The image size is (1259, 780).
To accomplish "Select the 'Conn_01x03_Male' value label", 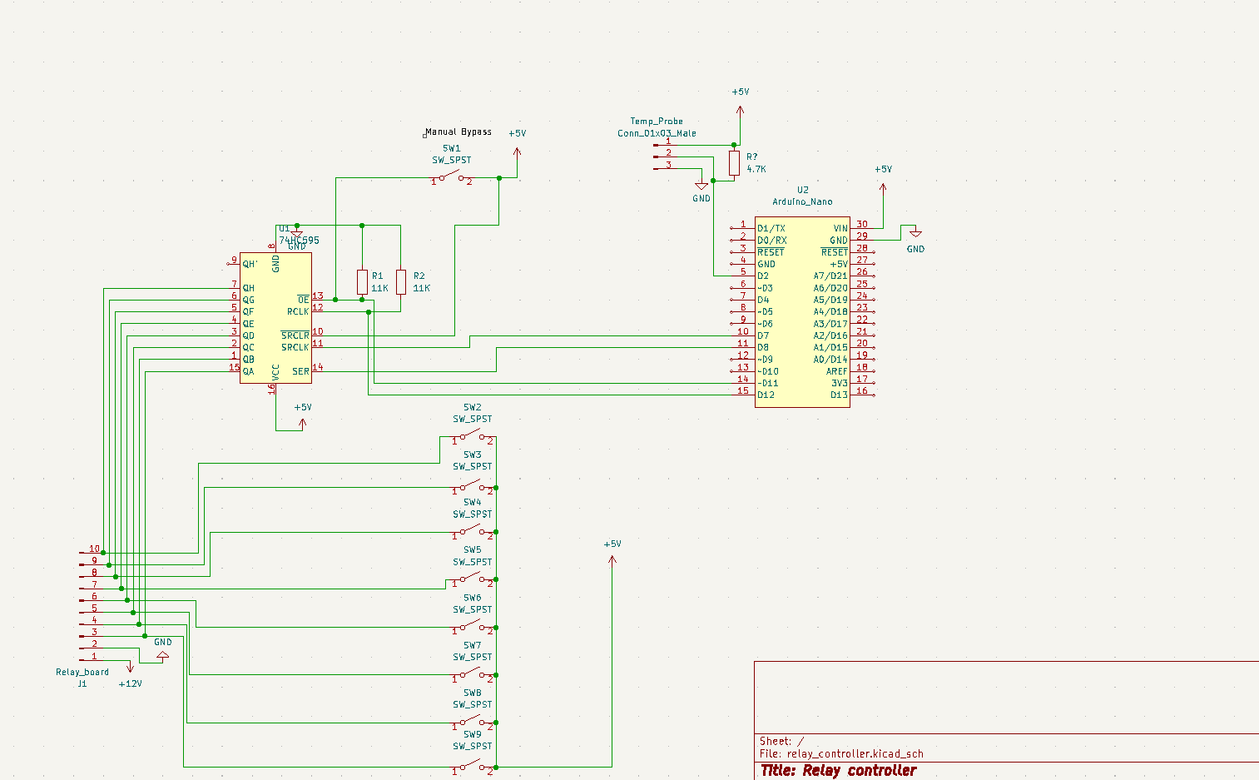I will click(657, 133).
